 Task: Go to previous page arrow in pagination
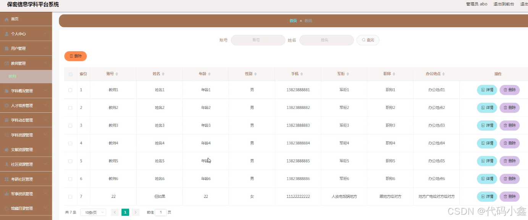click(x=115, y=212)
